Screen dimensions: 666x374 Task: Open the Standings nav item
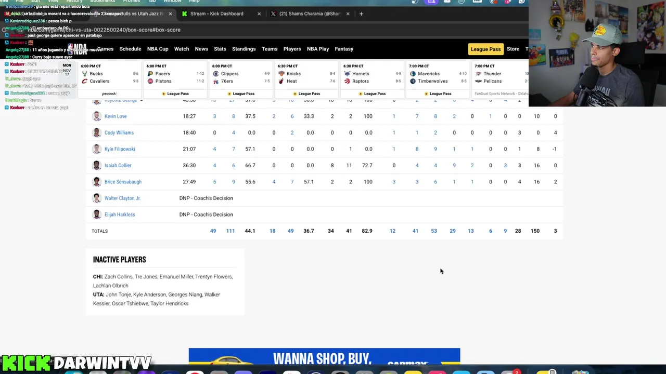tap(244, 49)
